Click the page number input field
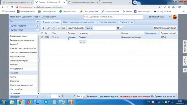This screenshot has width=187, height=105. [x=55, y=96]
